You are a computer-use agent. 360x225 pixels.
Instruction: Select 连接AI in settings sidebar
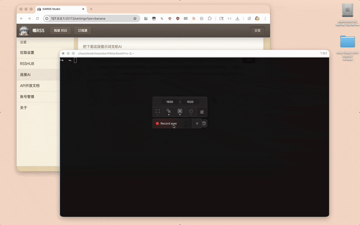pyautogui.click(x=38, y=75)
